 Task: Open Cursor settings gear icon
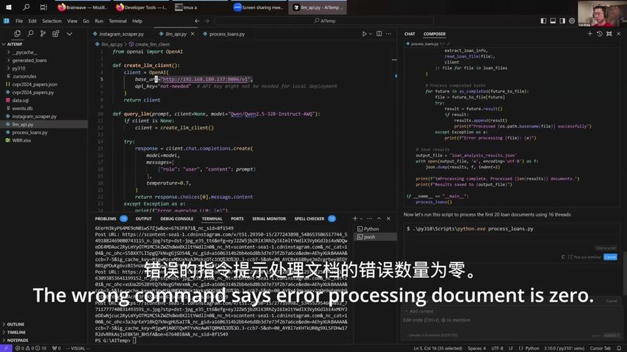click(572, 21)
